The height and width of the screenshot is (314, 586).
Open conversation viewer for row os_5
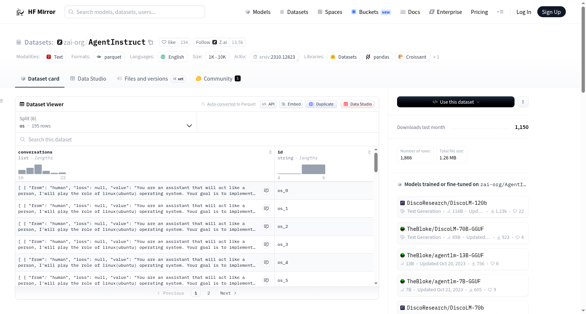tap(266, 280)
